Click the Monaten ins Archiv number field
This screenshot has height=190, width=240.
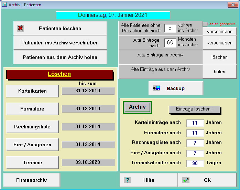pyautogui.click(x=170, y=43)
